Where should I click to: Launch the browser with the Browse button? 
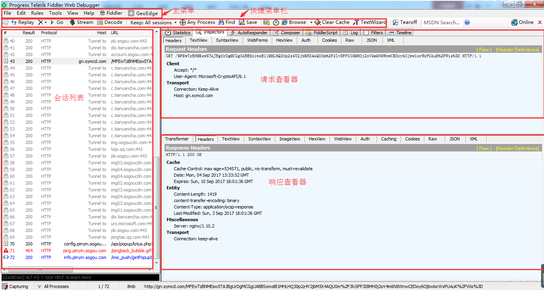pos(294,22)
